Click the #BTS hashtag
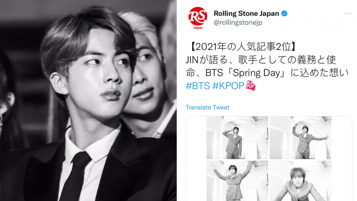Viewport: 357px width, 201px height. [x=198, y=86]
